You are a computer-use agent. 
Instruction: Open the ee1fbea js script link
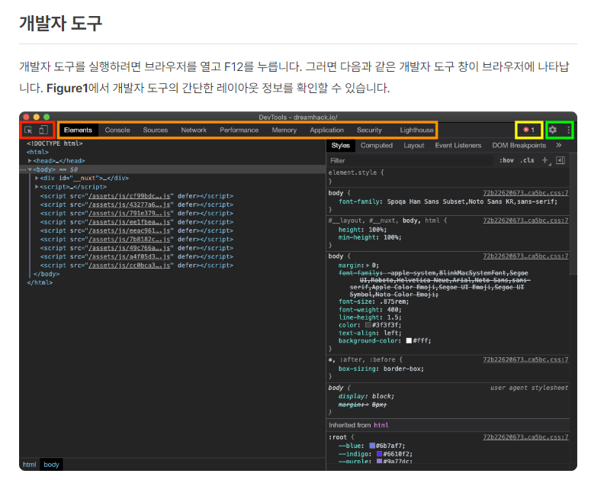(x=129, y=222)
